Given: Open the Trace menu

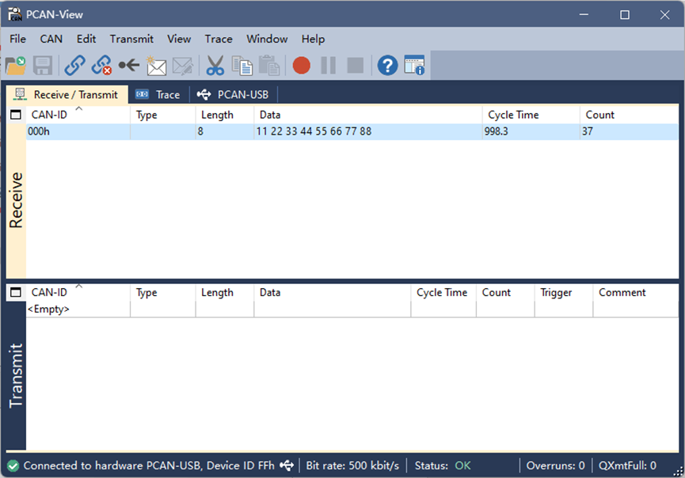Looking at the screenshot, I should pos(219,39).
